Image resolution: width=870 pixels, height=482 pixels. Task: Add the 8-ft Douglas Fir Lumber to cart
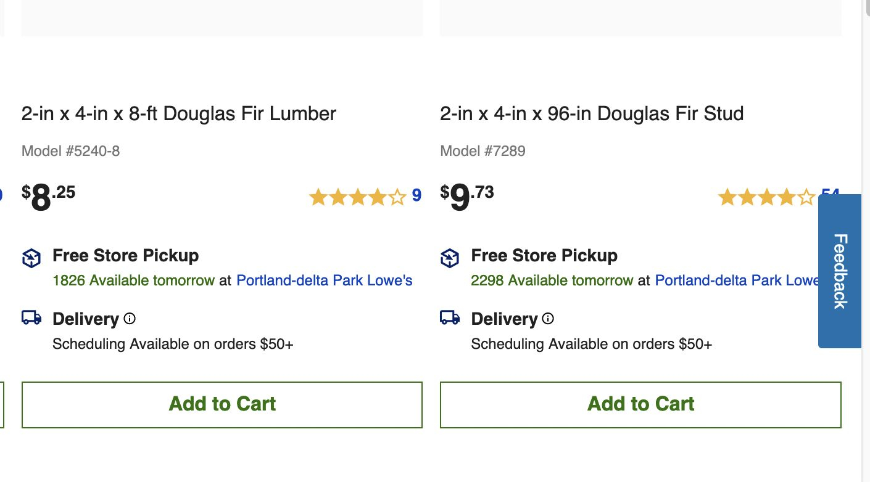click(x=222, y=404)
